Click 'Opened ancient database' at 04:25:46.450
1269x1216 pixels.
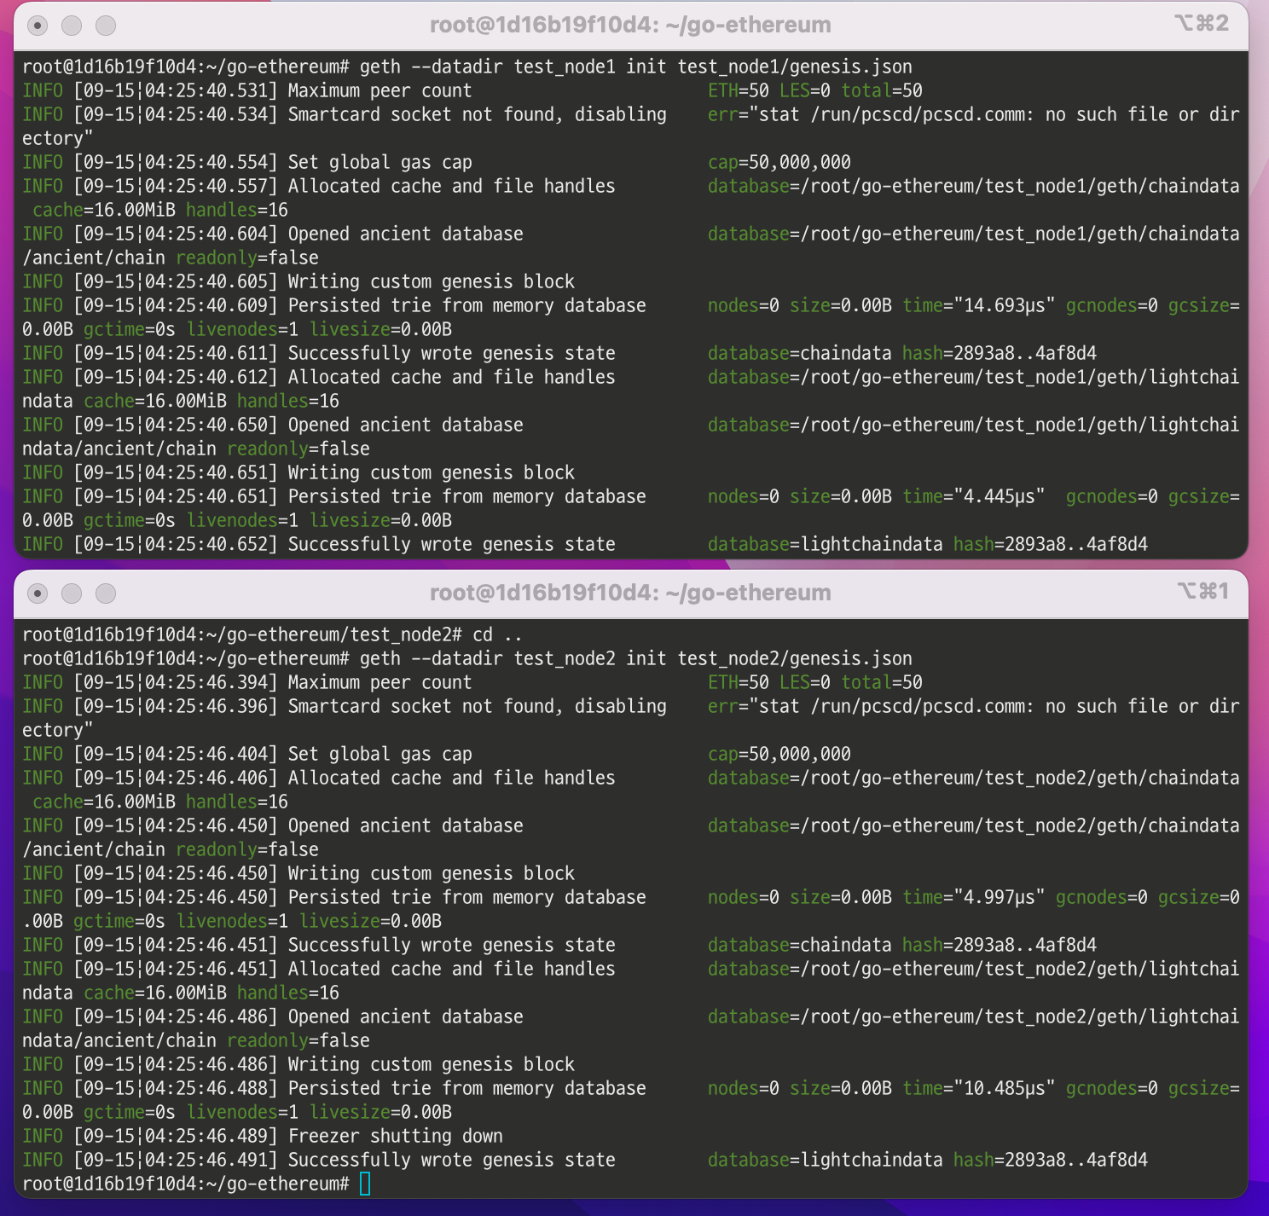(x=405, y=825)
